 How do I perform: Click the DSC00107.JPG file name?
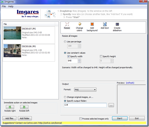click(x=29, y=29)
